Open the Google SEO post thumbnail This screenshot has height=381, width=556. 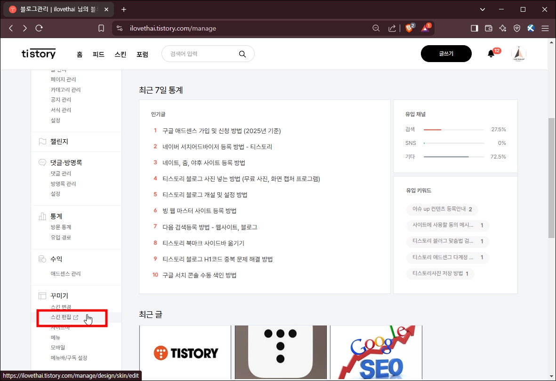[x=376, y=352]
